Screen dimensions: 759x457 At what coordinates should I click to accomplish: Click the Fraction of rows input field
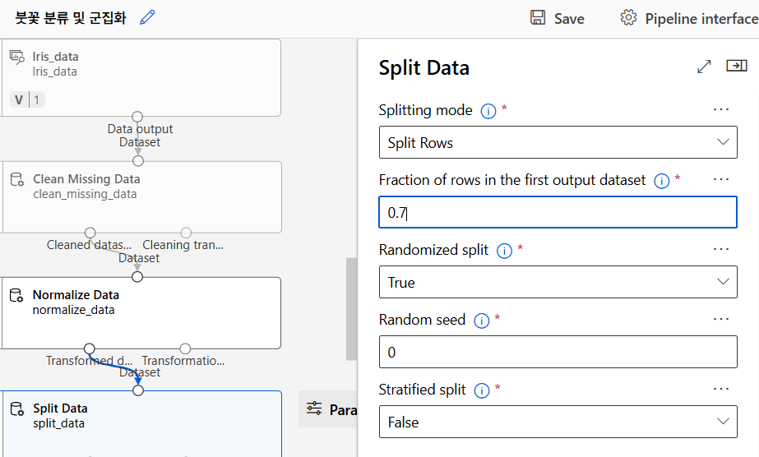click(558, 212)
